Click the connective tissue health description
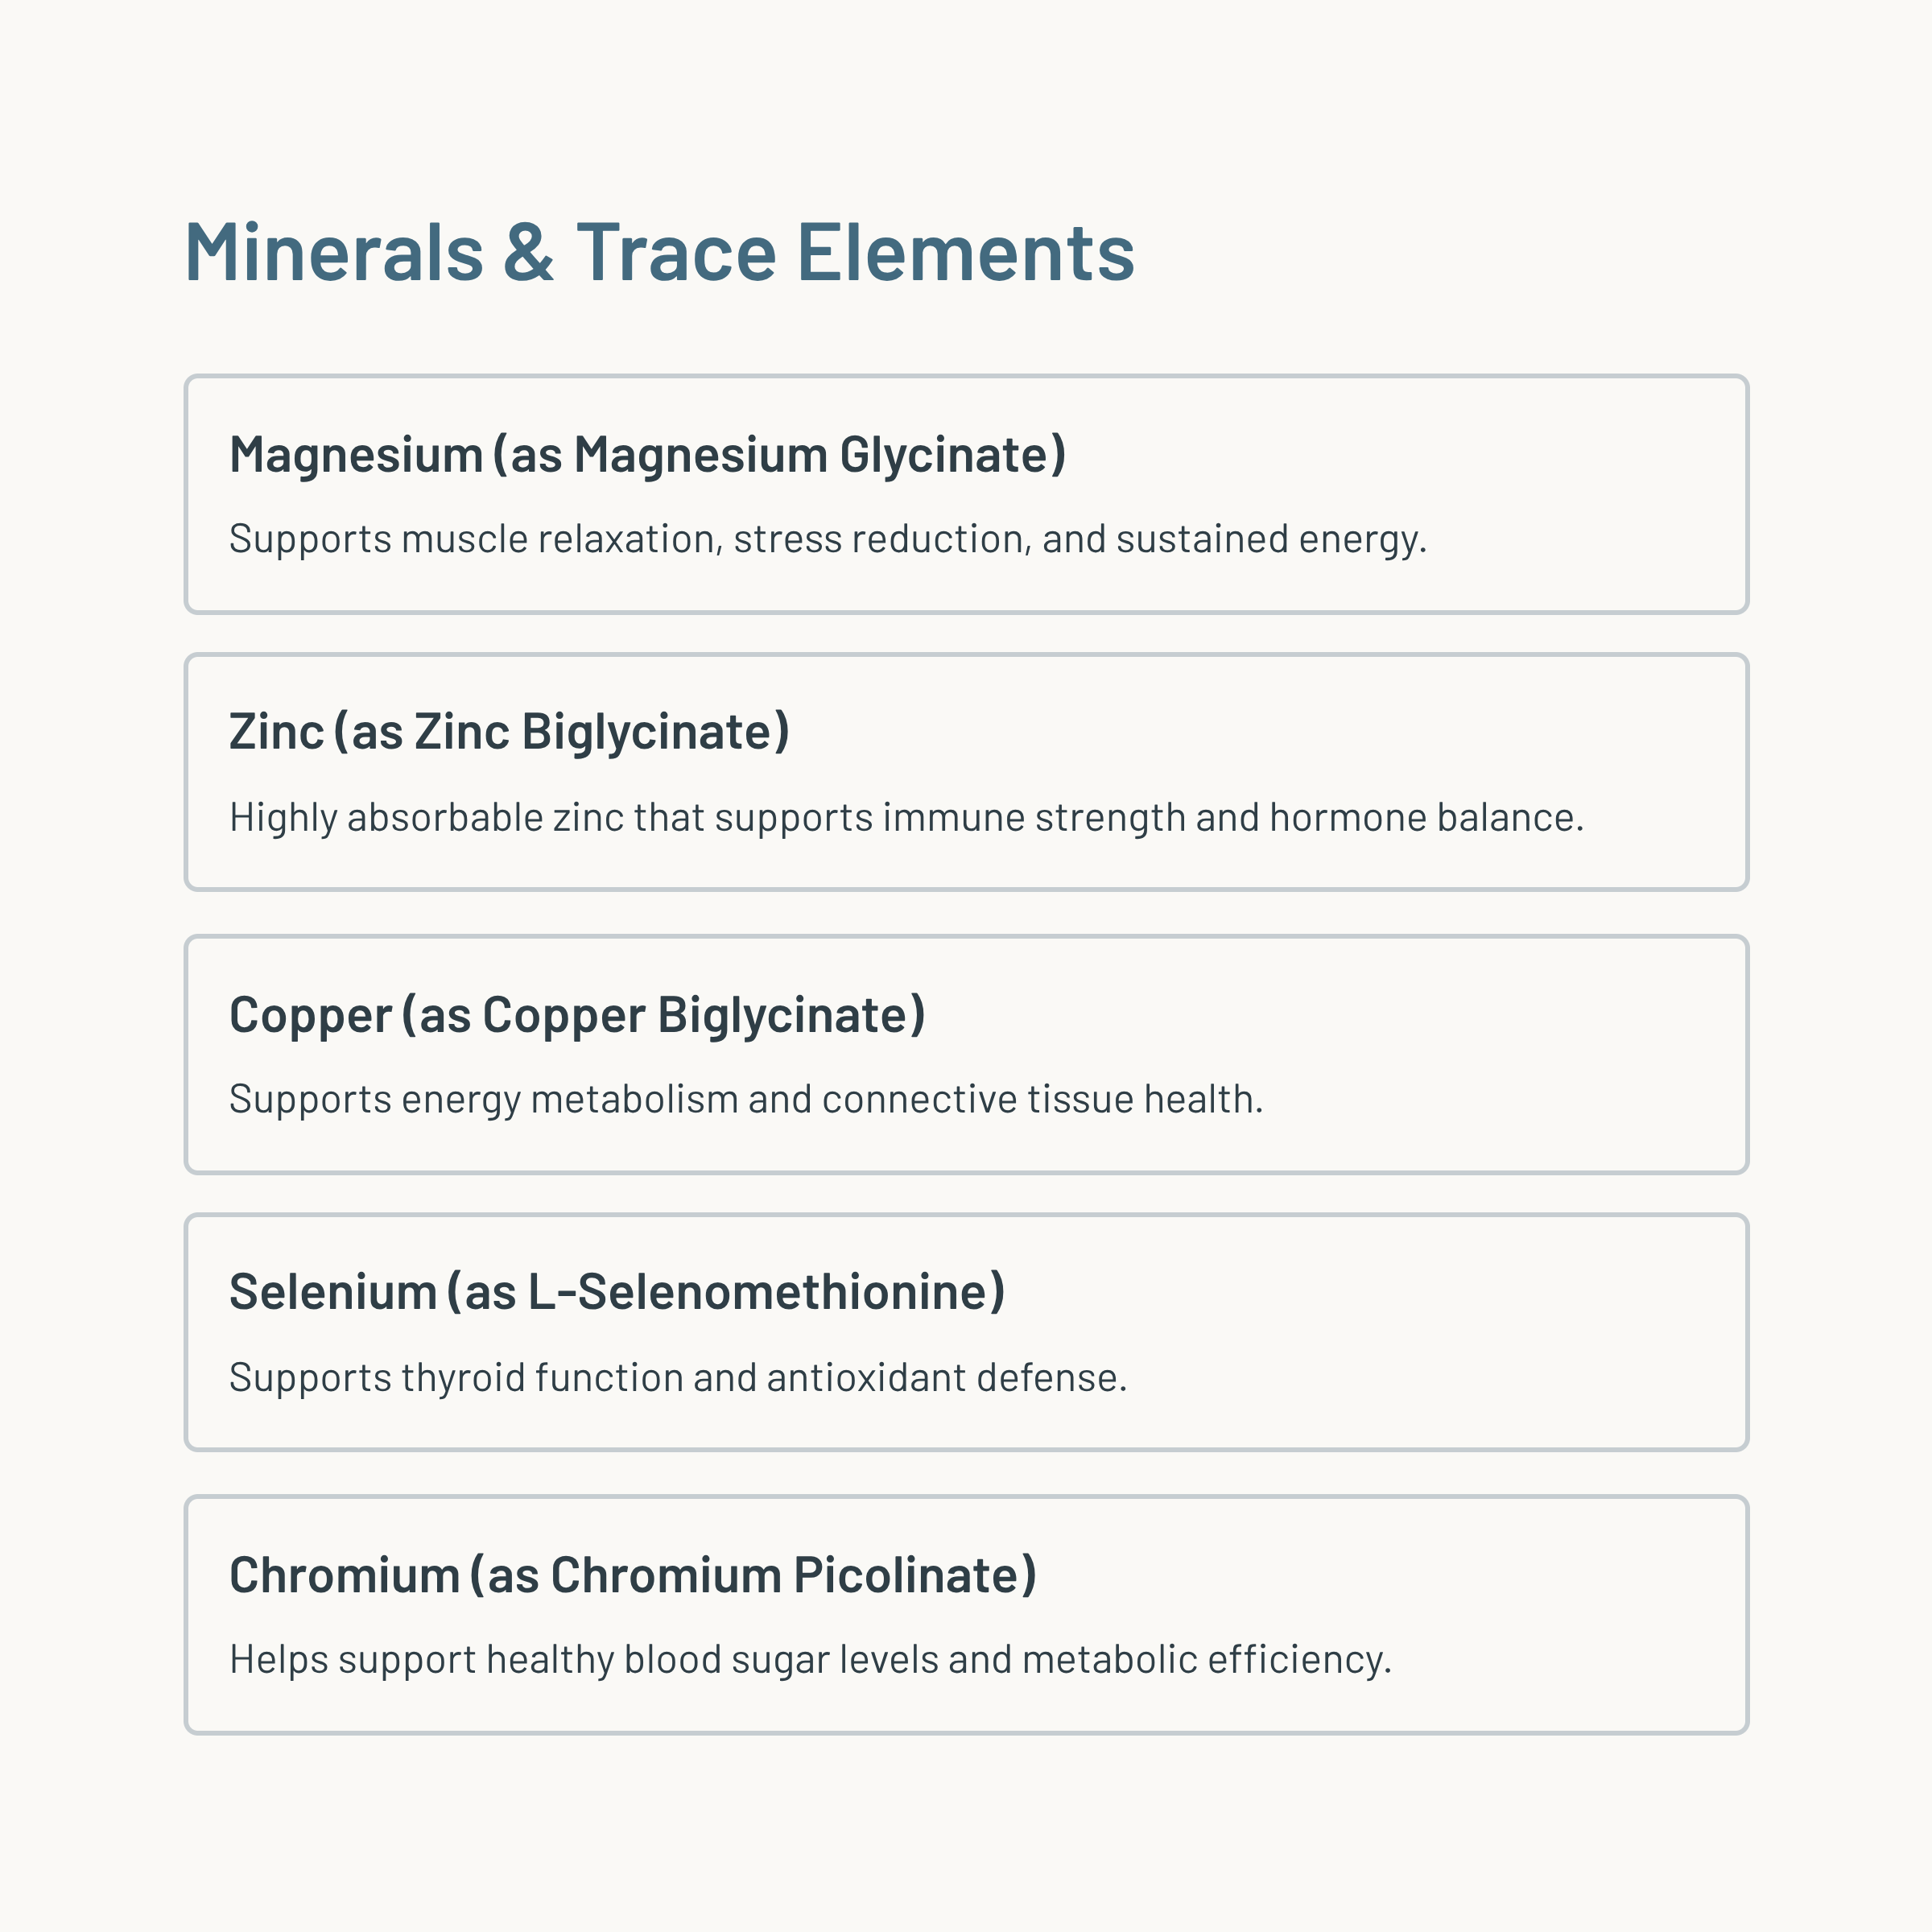Viewport: 1932px width, 1932px height. 747,1099
